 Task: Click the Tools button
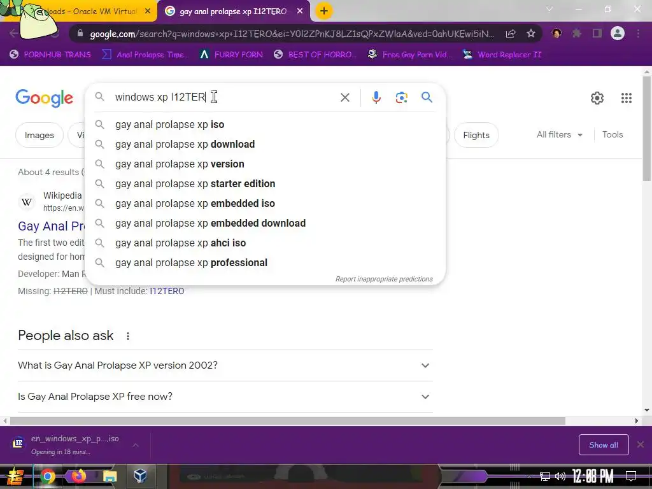pos(613,135)
